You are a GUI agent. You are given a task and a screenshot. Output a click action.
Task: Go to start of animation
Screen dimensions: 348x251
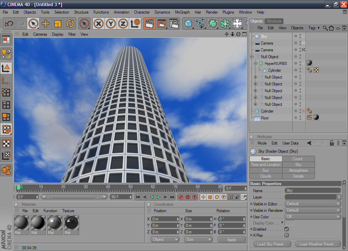[138, 197]
